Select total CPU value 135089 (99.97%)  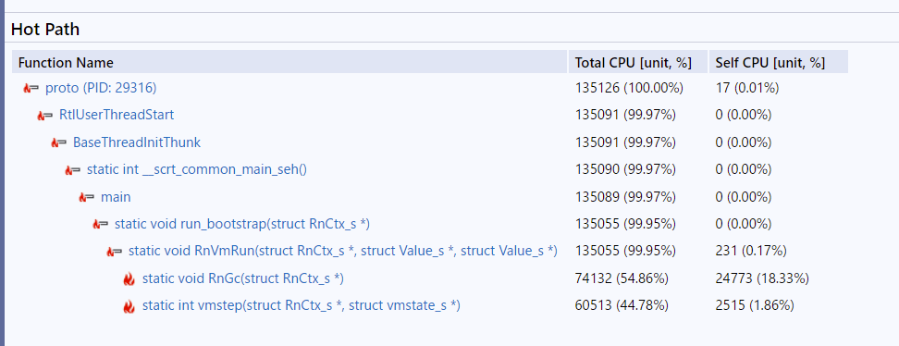[x=625, y=197]
